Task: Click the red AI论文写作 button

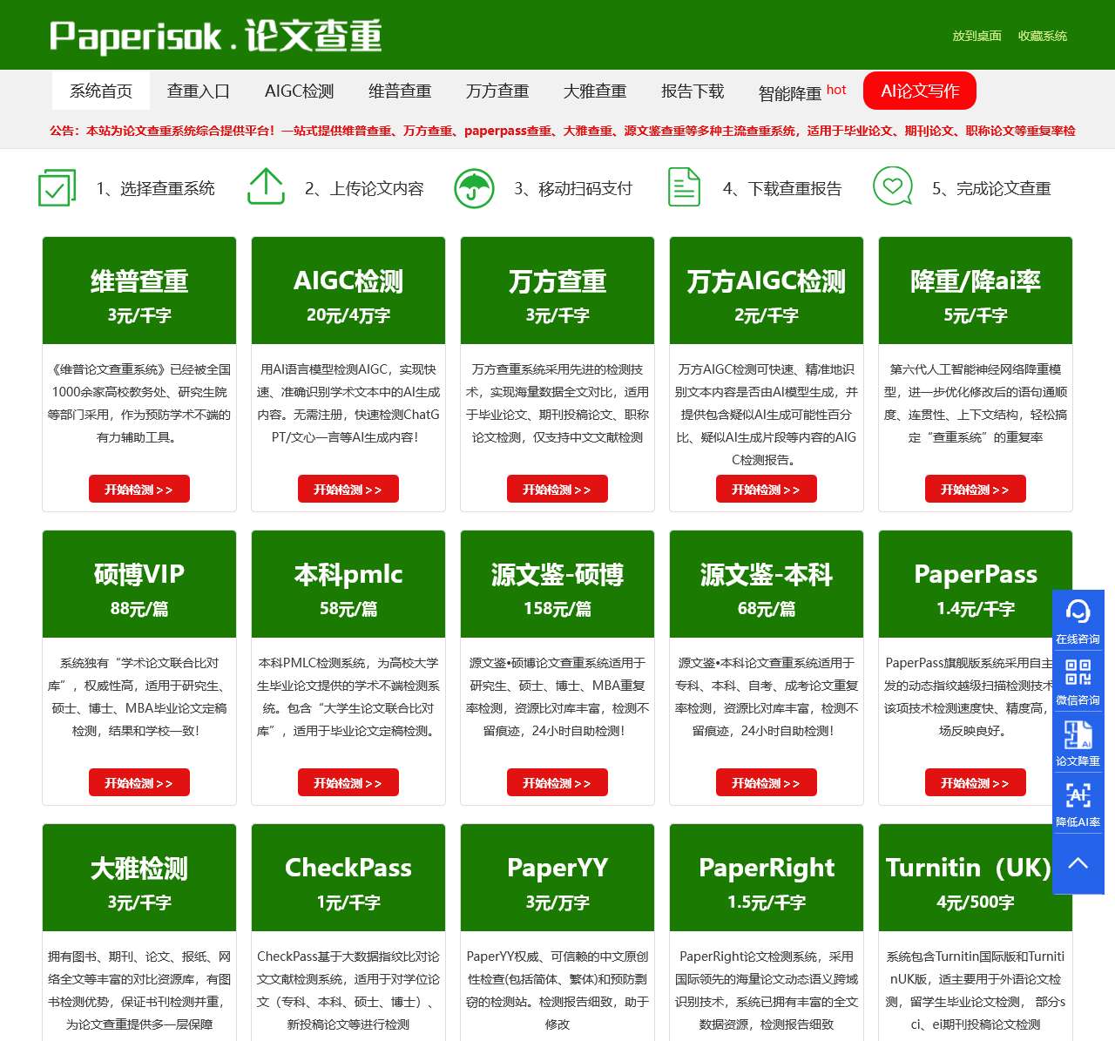Action: click(x=920, y=91)
